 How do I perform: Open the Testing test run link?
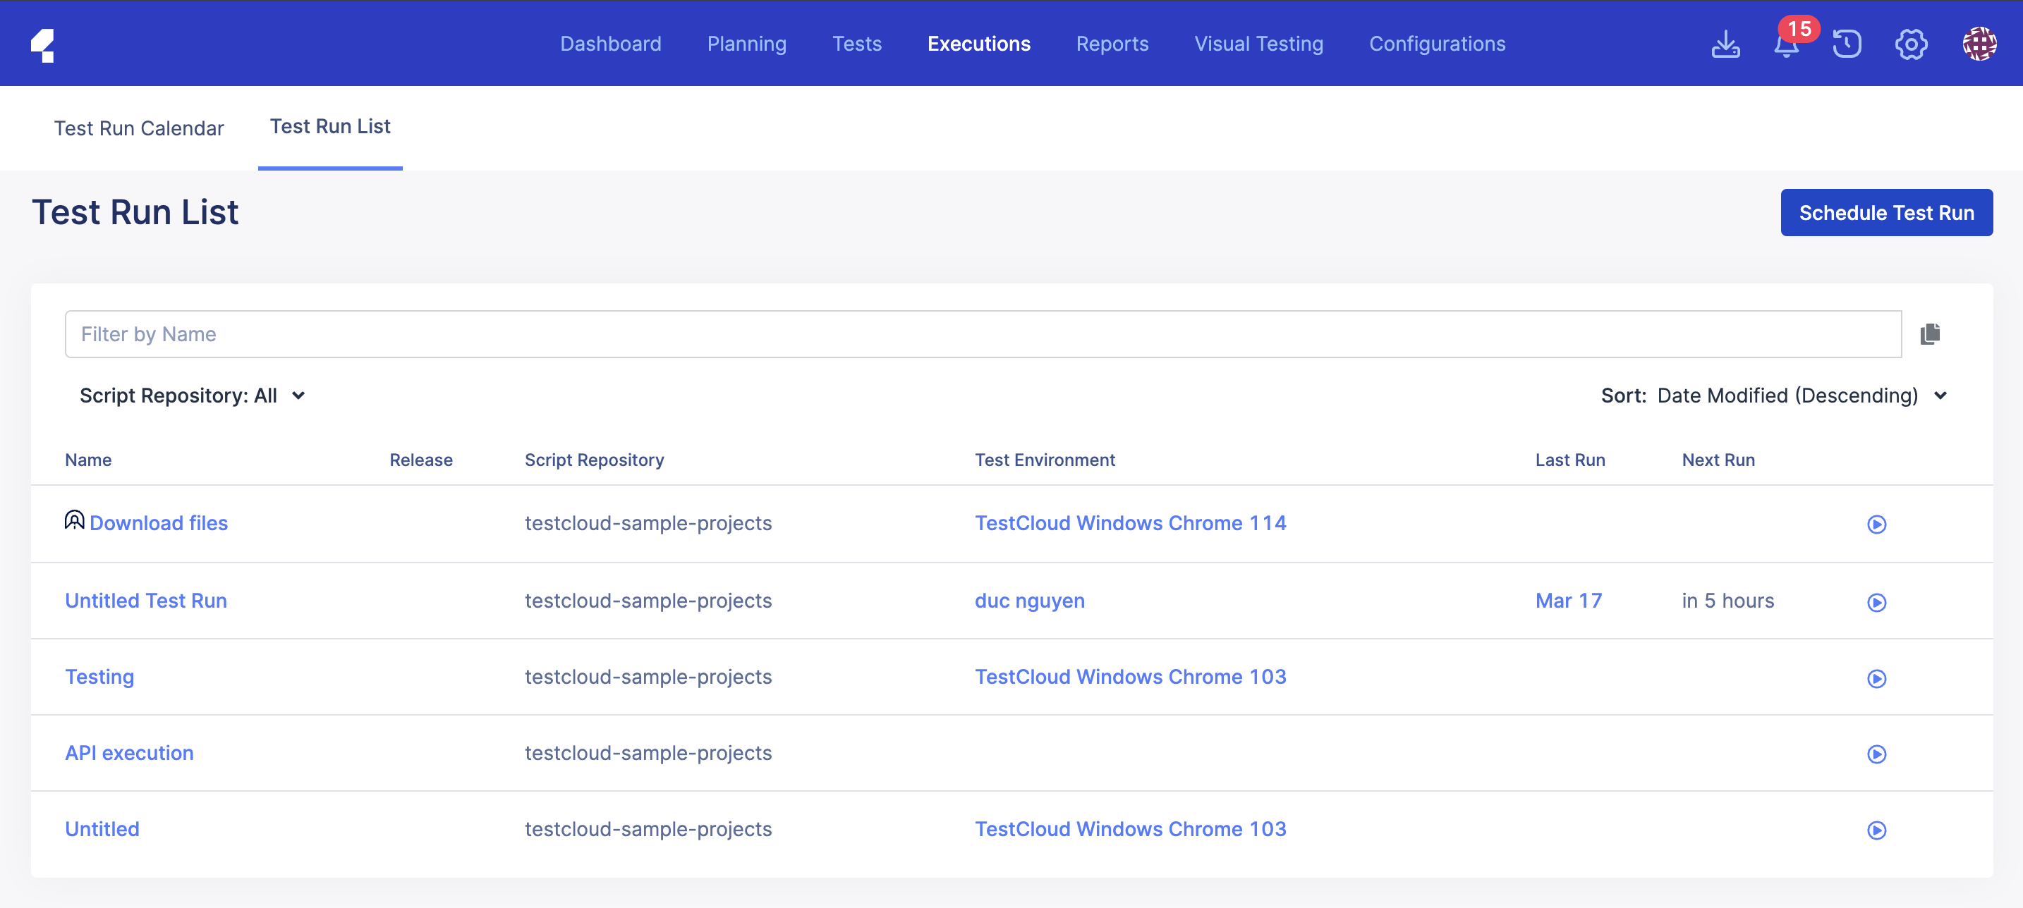[x=101, y=676]
